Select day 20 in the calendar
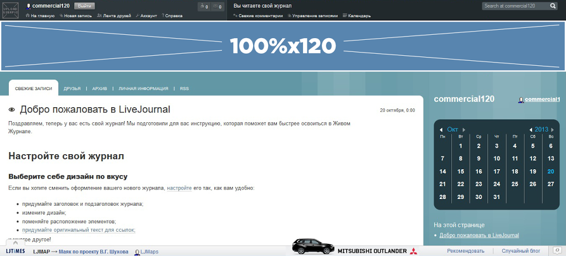This screenshot has height=256, width=566. (550, 171)
